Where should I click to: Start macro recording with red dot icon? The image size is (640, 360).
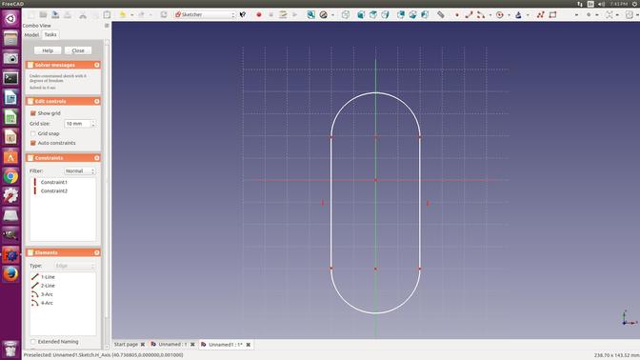point(259,14)
